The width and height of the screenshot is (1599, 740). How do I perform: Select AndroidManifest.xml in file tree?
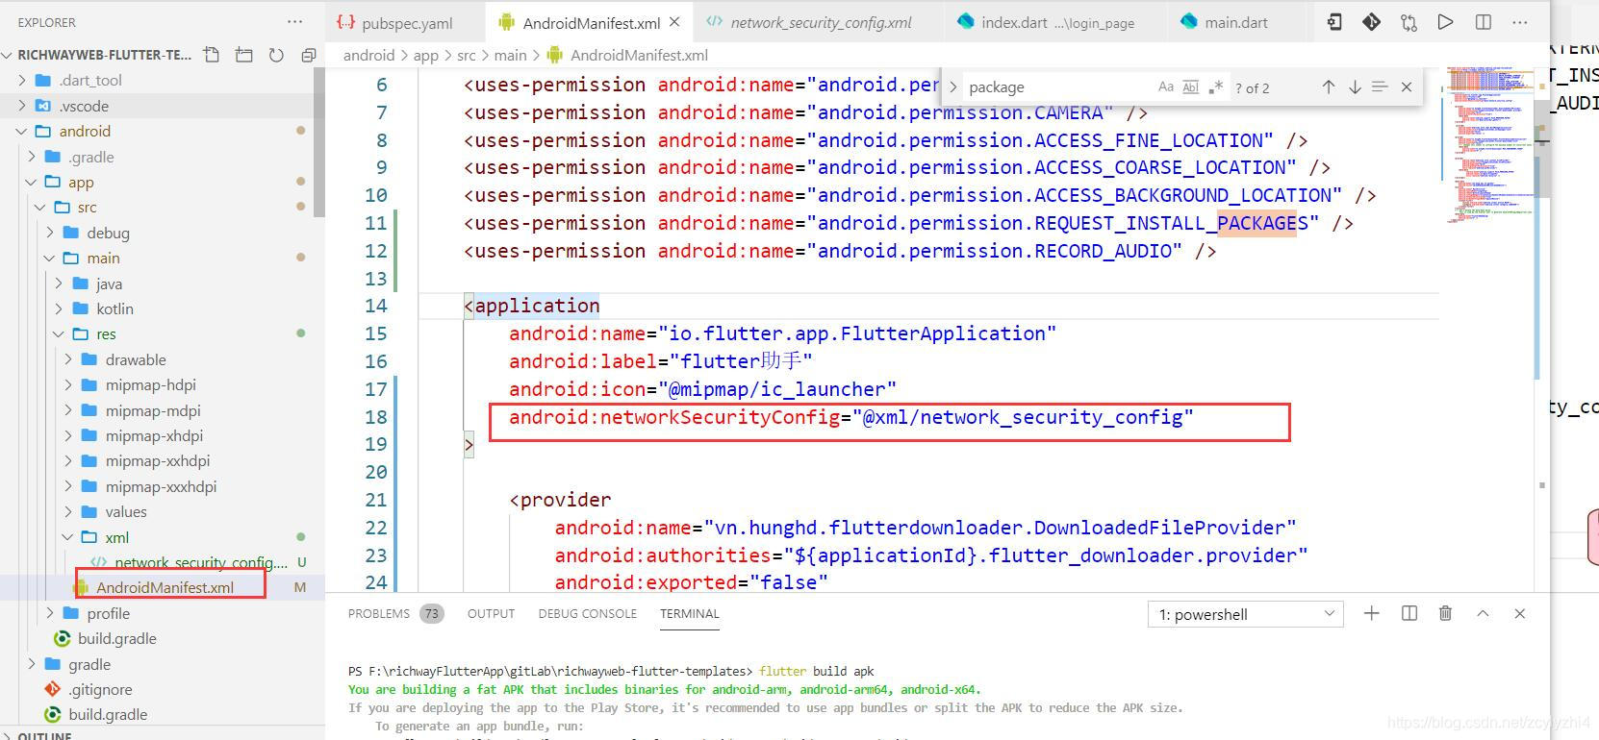point(165,587)
